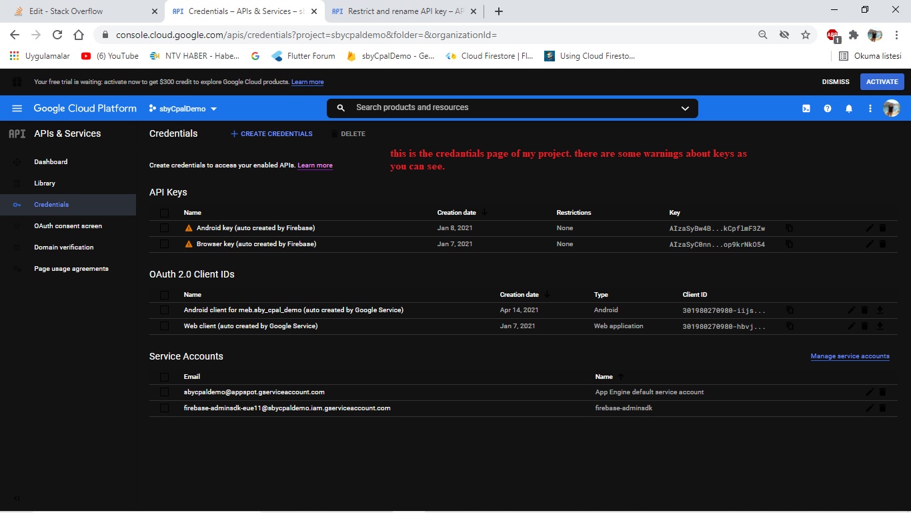Image resolution: width=911 pixels, height=515 pixels.
Task: Switch to Restrict and rename API key tab
Action: click(x=403, y=11)
